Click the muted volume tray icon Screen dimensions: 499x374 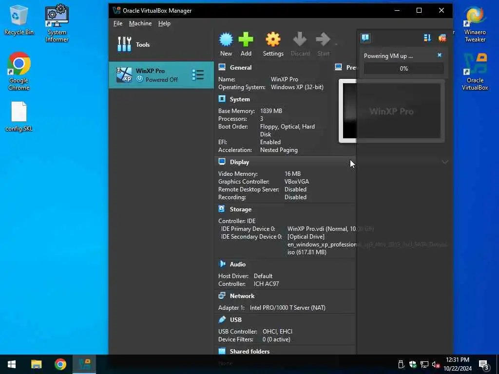click(436, 364)
